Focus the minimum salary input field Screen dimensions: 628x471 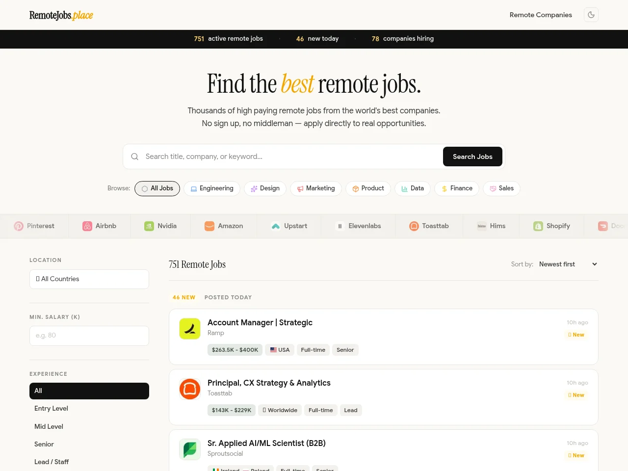click(89, 336)
